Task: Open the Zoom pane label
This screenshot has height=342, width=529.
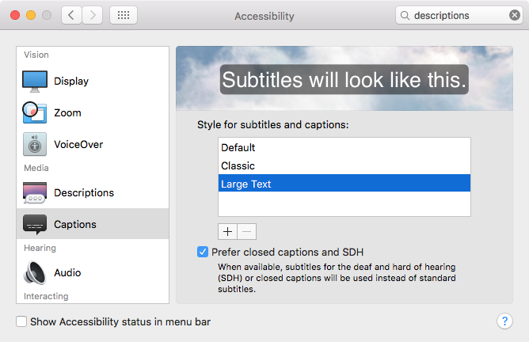Action: 67,112
